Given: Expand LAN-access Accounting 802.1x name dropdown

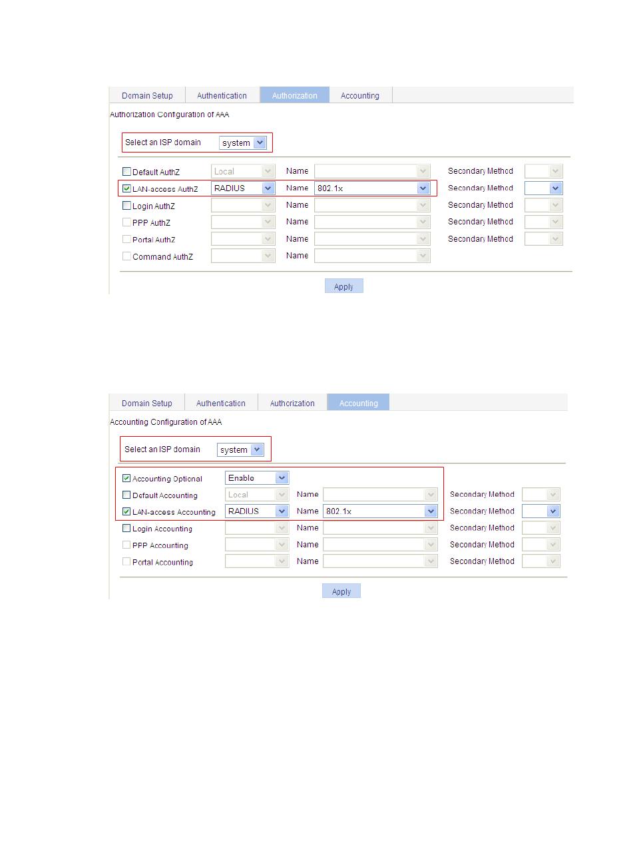Looking at the screenshot, I should click(431, 511).
